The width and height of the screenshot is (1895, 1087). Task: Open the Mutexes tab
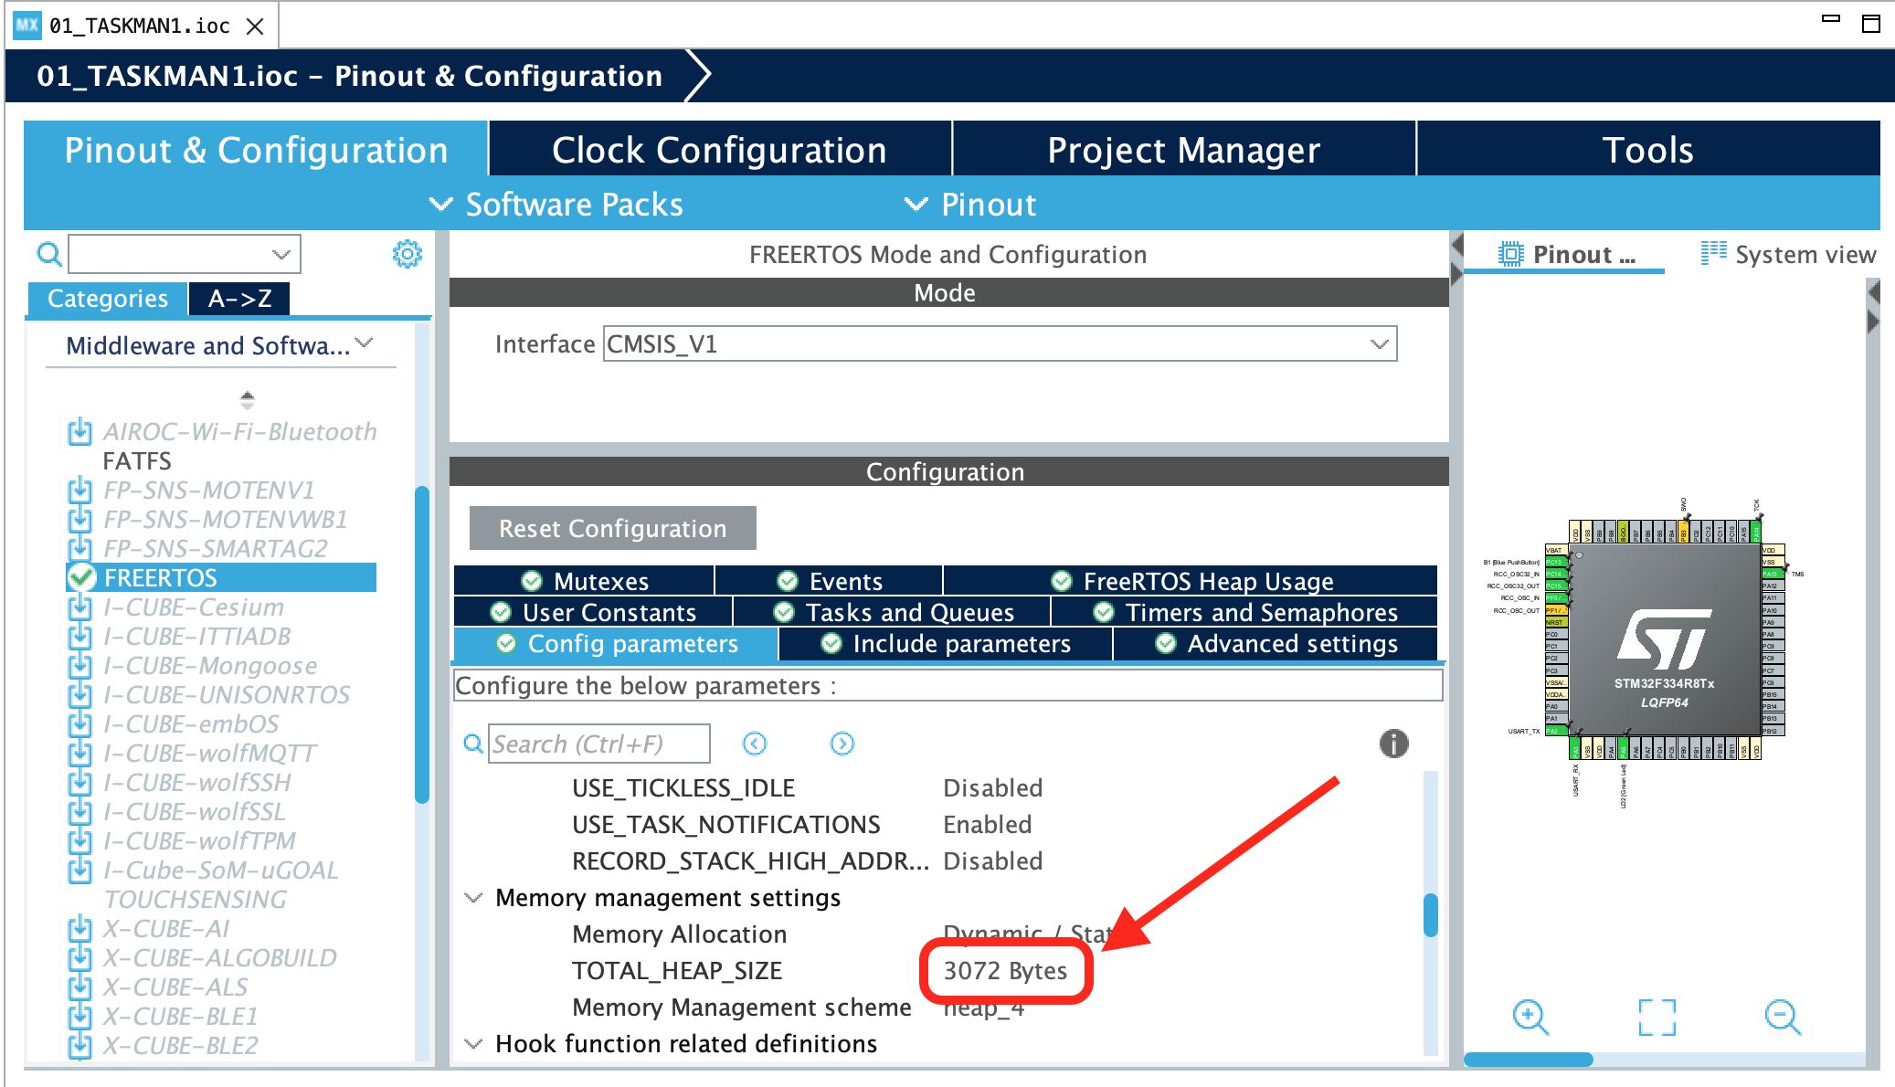click(584, 581)
